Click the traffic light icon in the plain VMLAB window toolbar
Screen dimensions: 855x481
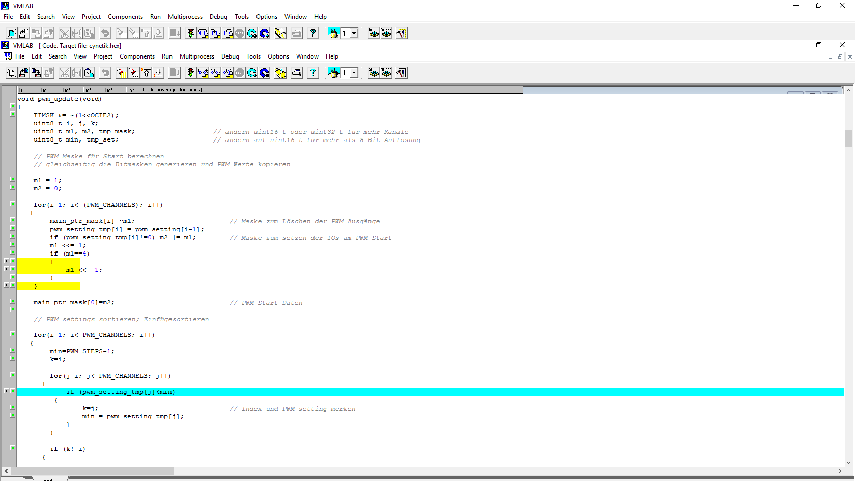coord(191,33)
